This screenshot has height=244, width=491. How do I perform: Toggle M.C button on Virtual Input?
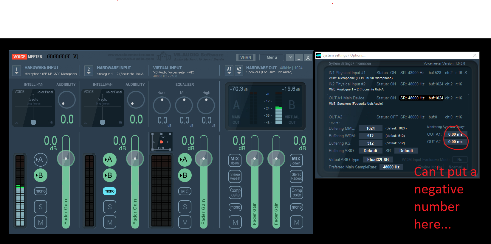coord(185,191)
